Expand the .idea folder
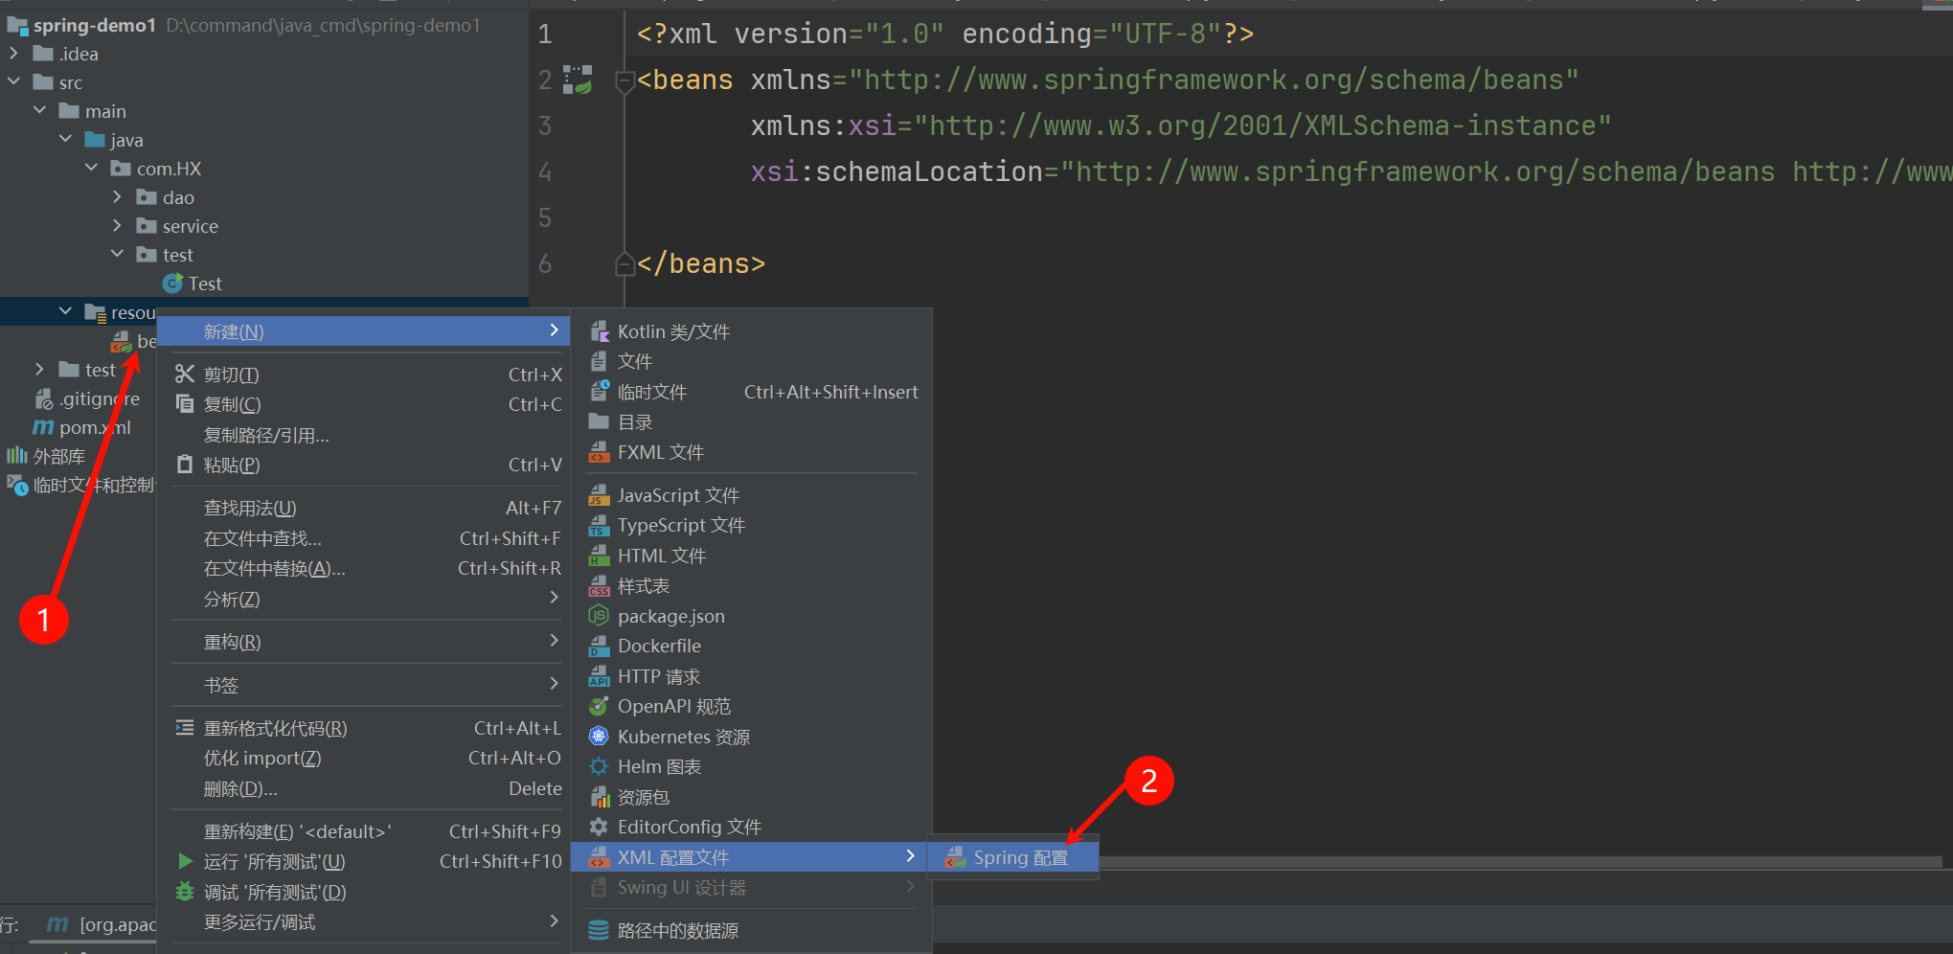 coord(14,54)
